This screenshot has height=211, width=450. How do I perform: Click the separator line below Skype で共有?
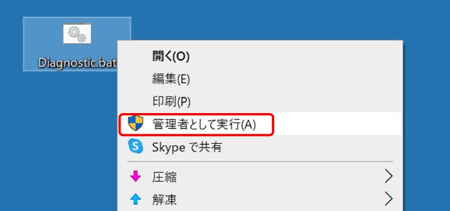tap(260, 162)
